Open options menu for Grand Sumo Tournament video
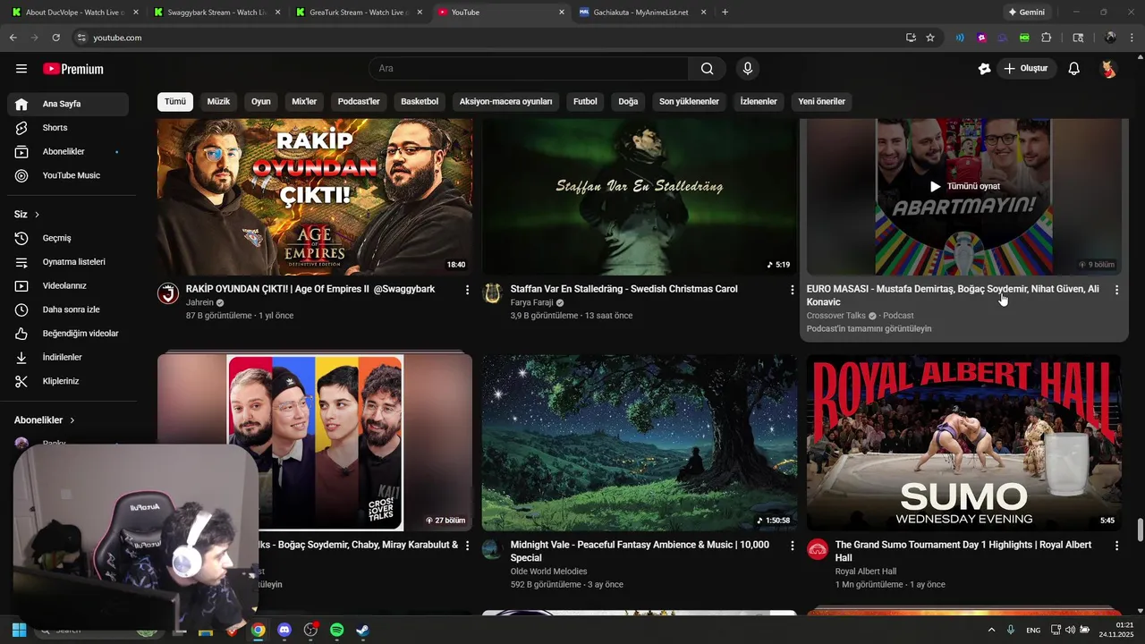This screenshot has width=1145, height=644. click(1116, 546)
